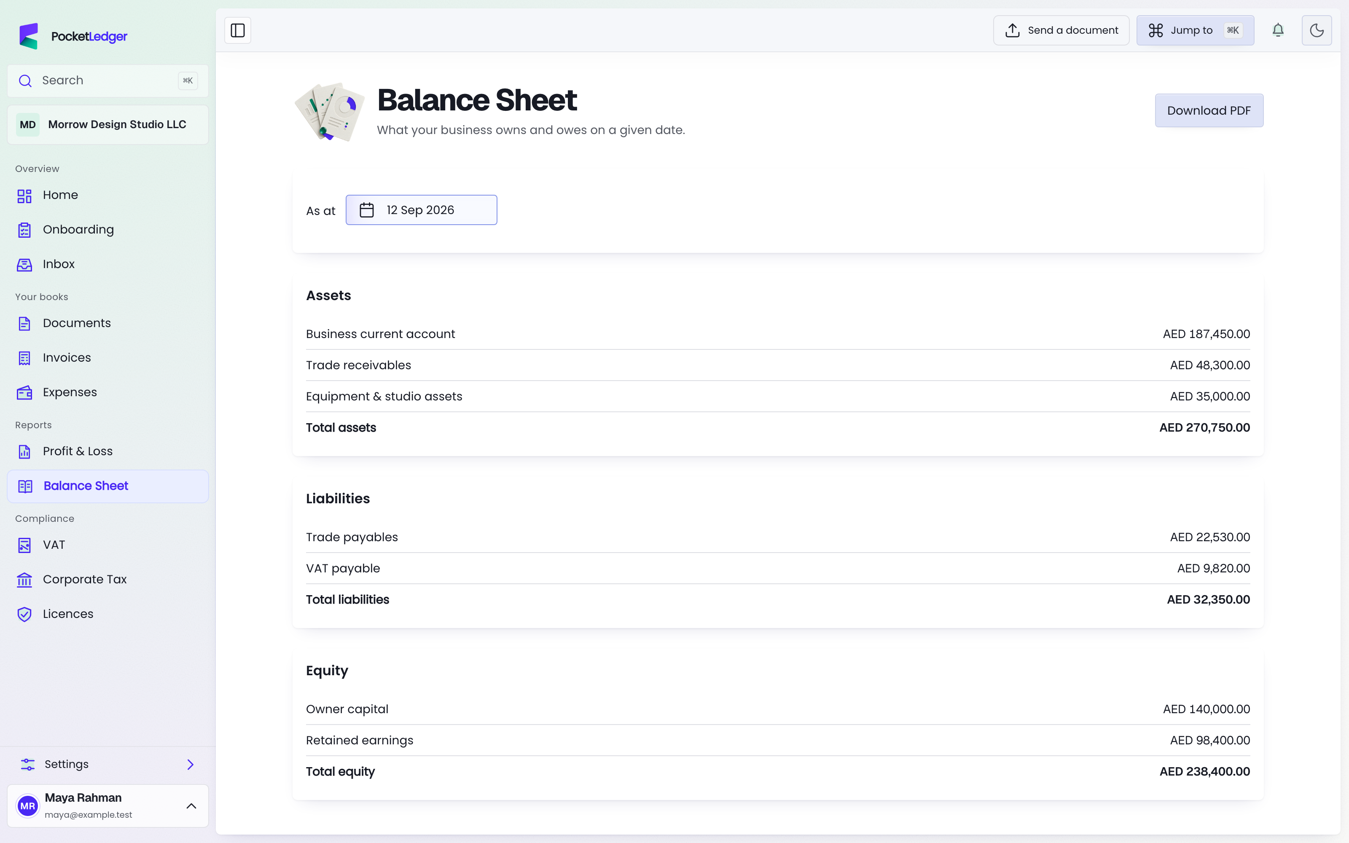Open Expenses section
This screenshot has height=843, width=1349.
pos(107,392)
